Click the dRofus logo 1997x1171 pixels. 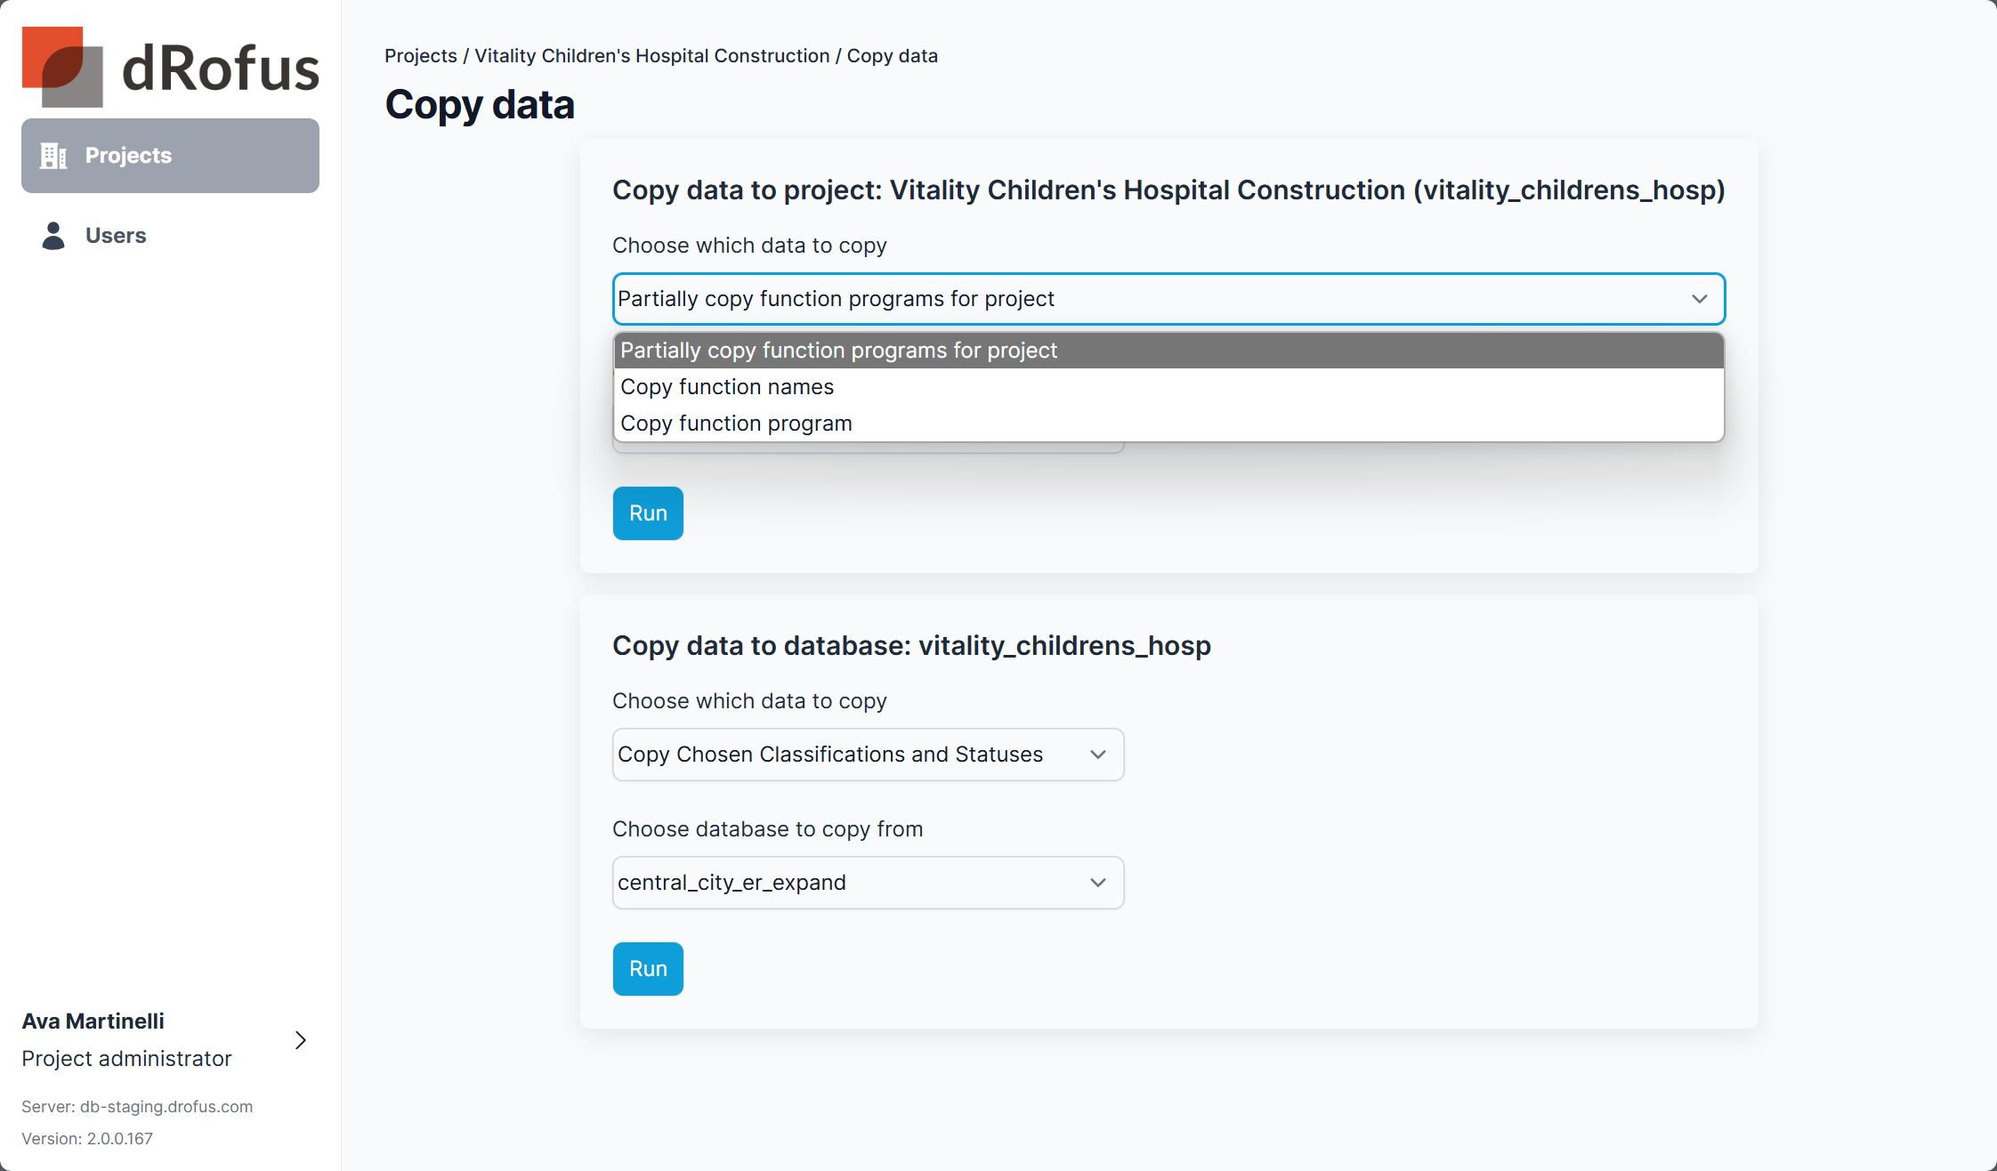(170, 68)
